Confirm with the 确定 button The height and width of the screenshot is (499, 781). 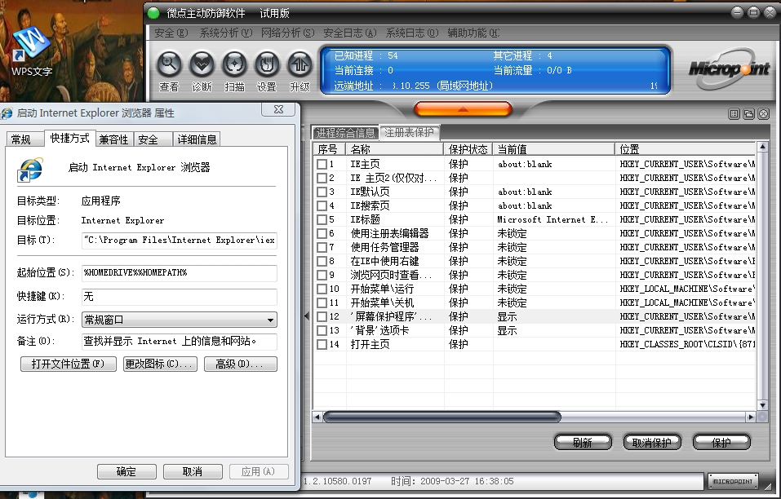(x=126, y=471)
